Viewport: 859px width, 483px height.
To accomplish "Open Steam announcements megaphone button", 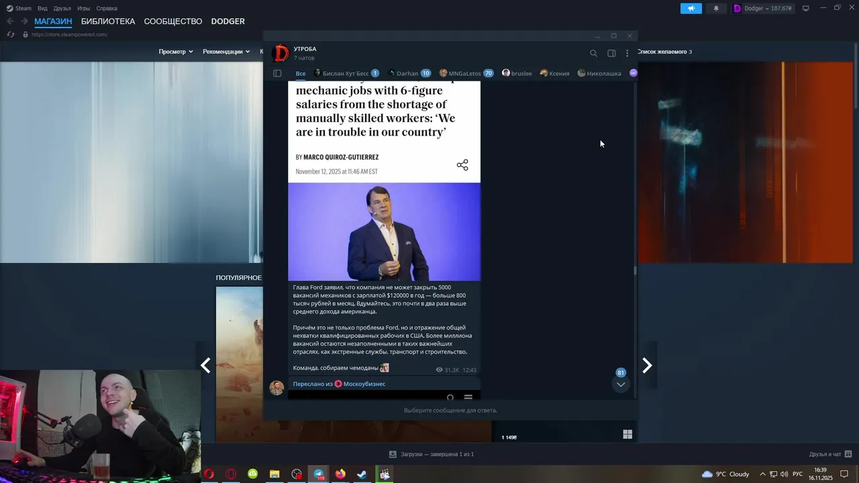I will point(691,8).
